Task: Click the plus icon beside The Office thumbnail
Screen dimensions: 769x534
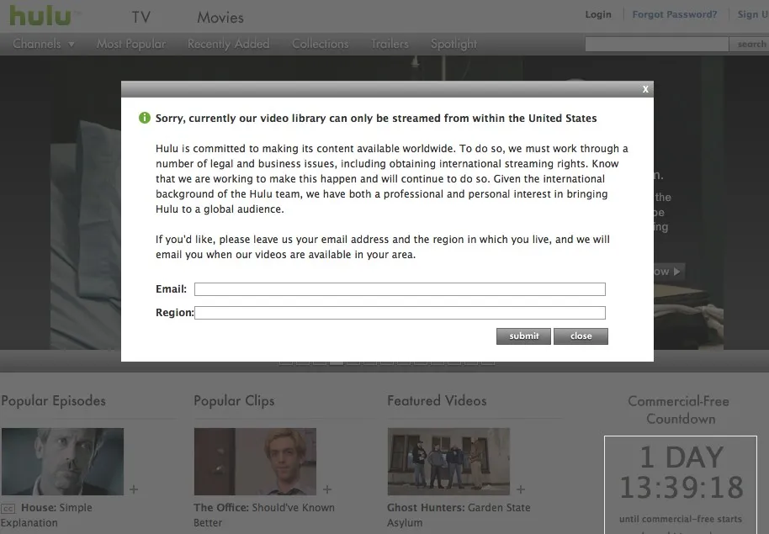Action: point(327,489)
